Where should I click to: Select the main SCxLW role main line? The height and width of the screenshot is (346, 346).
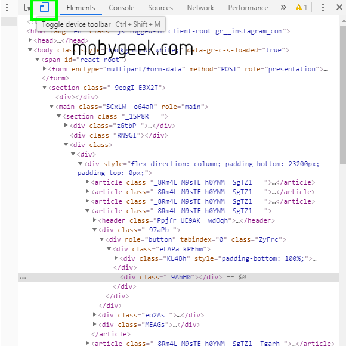coord(131,107)
